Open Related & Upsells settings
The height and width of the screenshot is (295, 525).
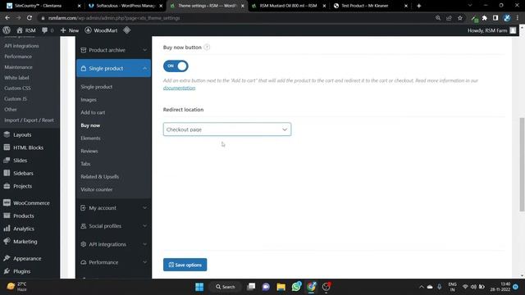100,177
